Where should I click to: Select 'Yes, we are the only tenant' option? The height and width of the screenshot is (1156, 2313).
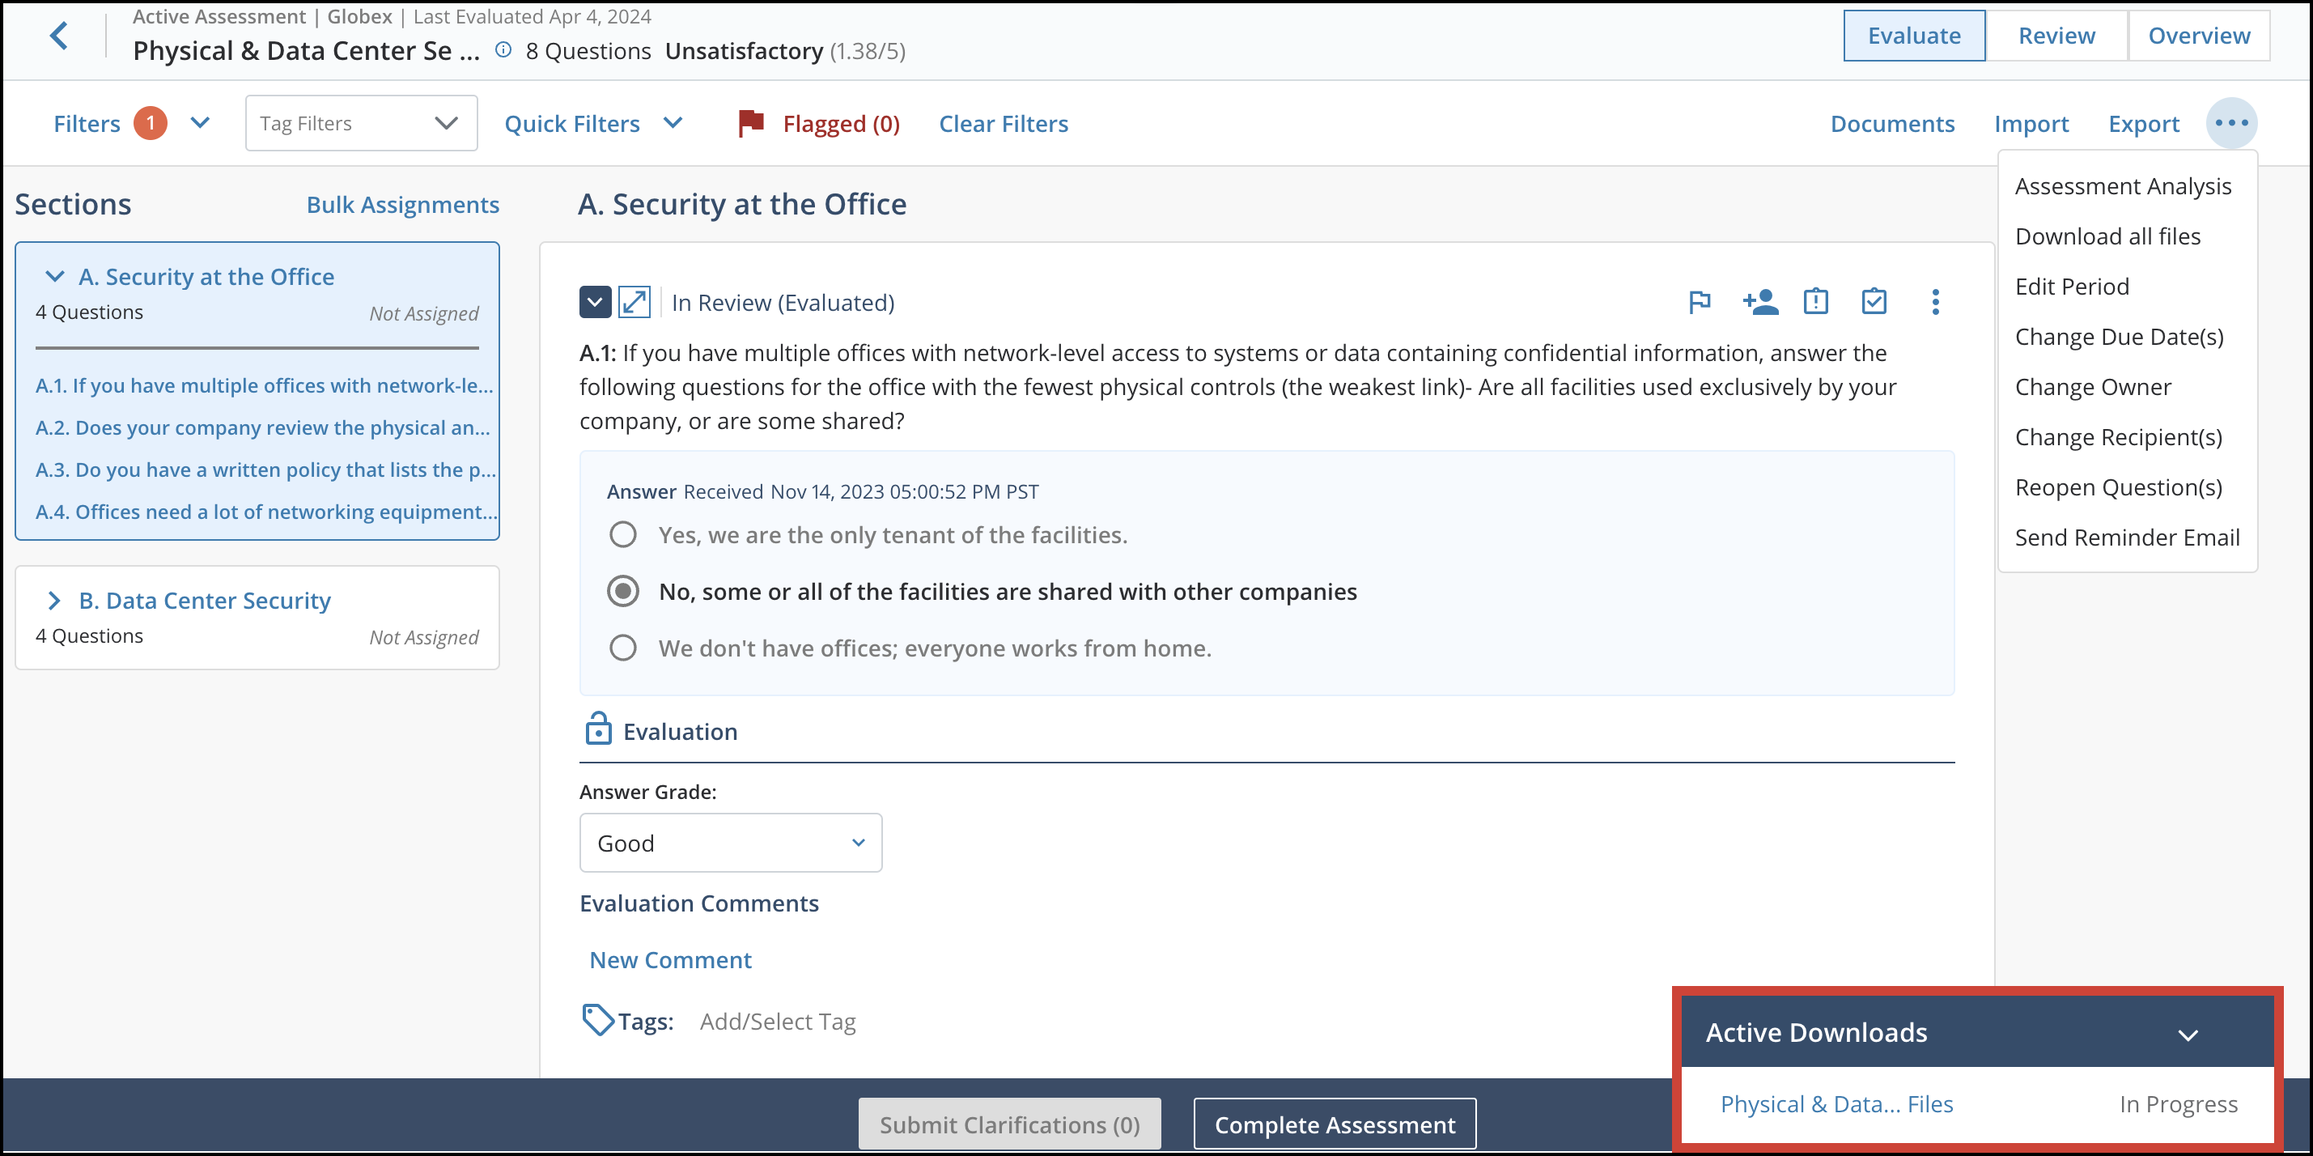pos(623,535)
